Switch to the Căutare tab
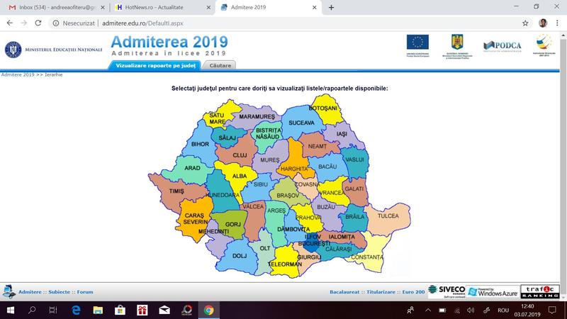Screen dimensions: 567x319 tap(220, 65)
